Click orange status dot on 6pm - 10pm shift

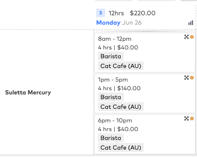click(x=192, y=118)
